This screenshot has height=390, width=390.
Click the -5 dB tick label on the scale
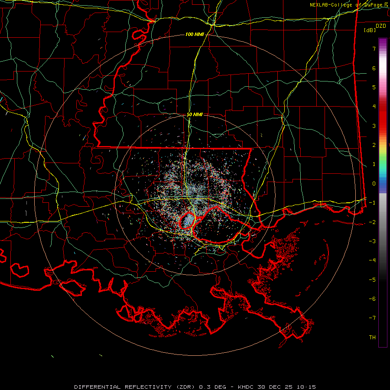(372, 279)
